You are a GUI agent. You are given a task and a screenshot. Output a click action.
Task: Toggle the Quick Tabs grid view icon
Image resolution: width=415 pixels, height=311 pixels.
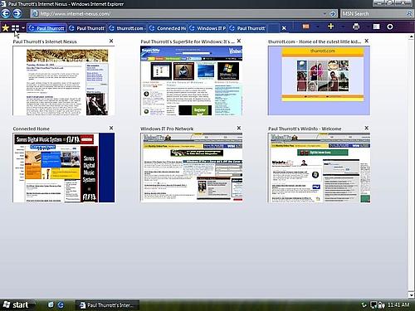pyautogui.click(x=16, y=28)
